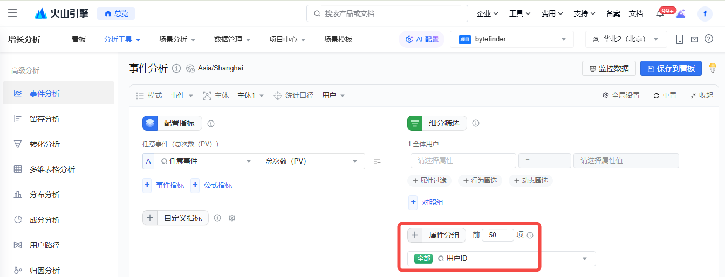
Task: Click the 重置 reset button
Action: [x=665, y=95]
